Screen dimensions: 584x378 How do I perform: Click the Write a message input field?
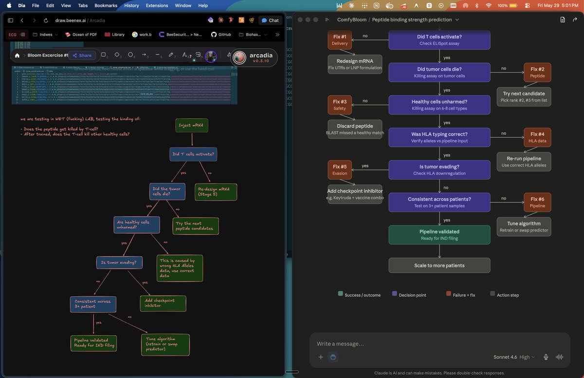439,344
